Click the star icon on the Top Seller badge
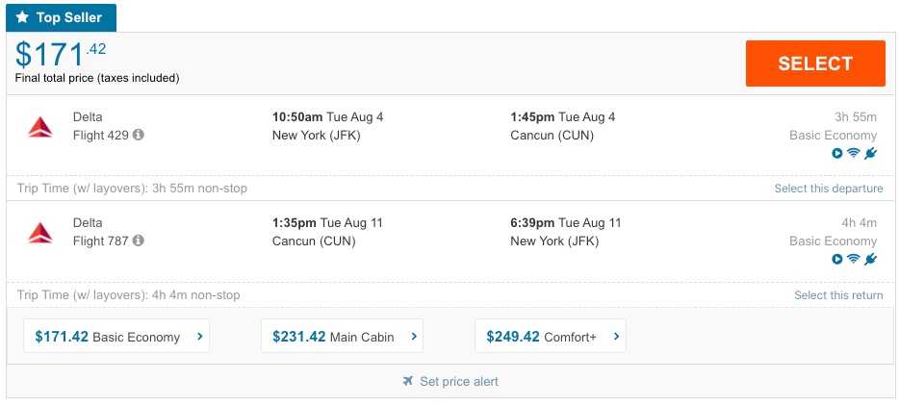This screenshot has height=405, width=899. coord(23,17)
